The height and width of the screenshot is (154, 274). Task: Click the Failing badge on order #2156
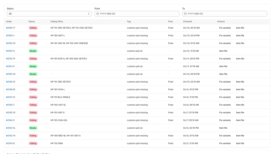click(33, 28)
